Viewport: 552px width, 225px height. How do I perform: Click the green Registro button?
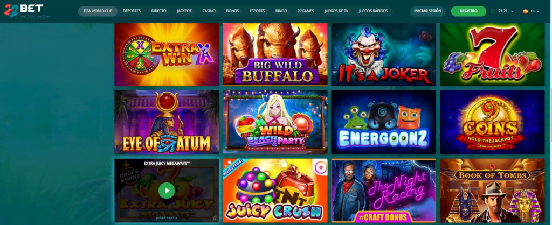pyautogui.click(x=468, y=11)
